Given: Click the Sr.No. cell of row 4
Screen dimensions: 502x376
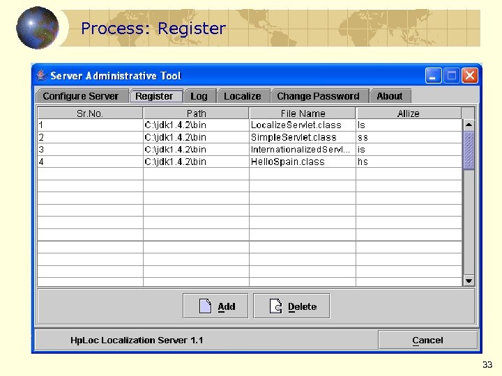Looking at the screenshot, I should (x=90, y=162).
